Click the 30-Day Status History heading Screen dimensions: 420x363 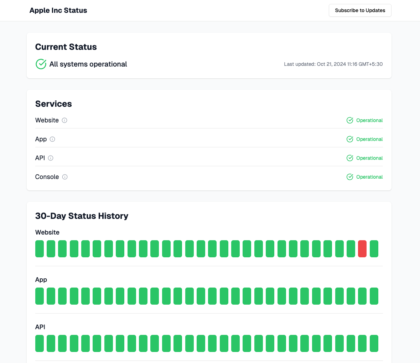tap(82, 216)
